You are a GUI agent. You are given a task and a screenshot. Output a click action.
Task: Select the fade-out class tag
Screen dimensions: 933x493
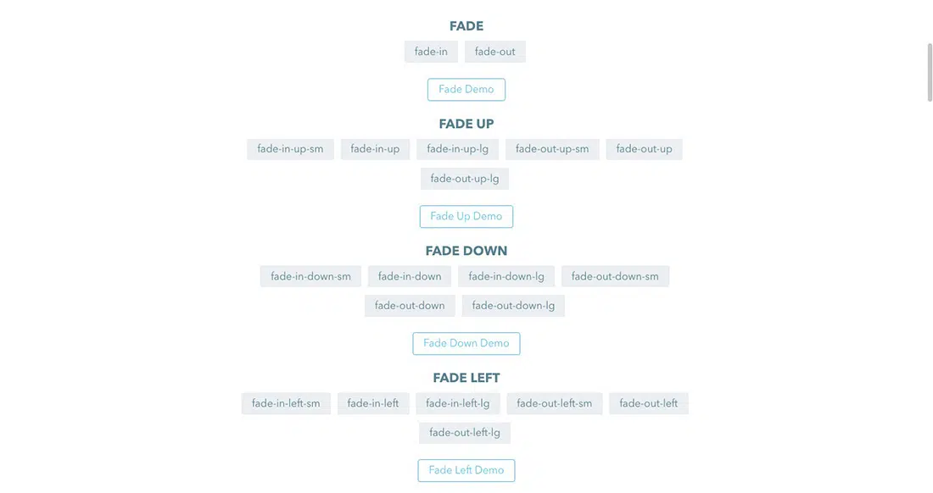(494, 52)
